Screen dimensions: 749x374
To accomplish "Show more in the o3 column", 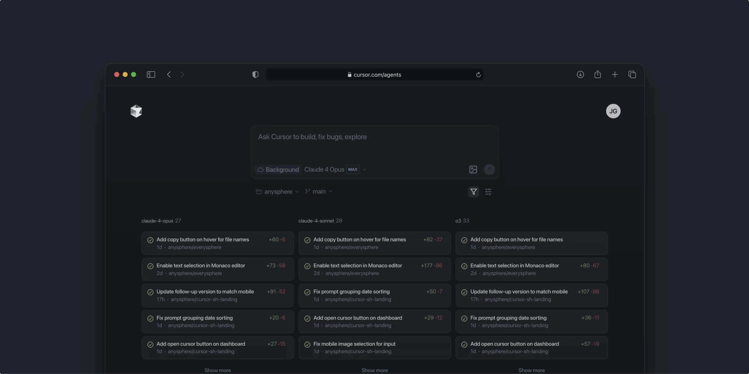I will (531, 370).
